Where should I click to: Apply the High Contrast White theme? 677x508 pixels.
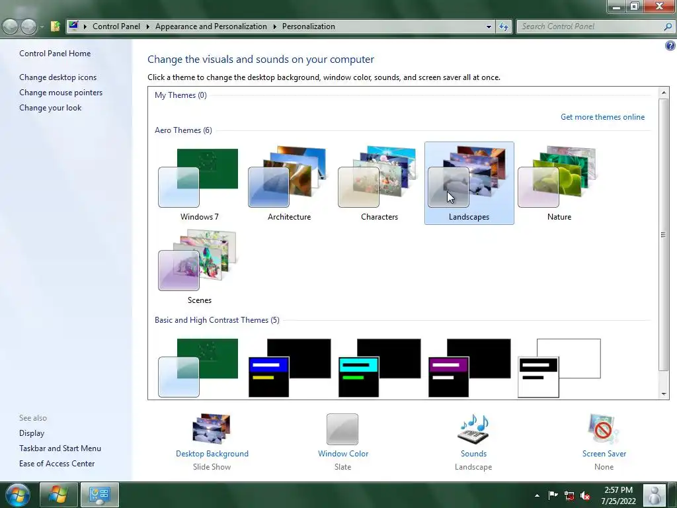559,368
